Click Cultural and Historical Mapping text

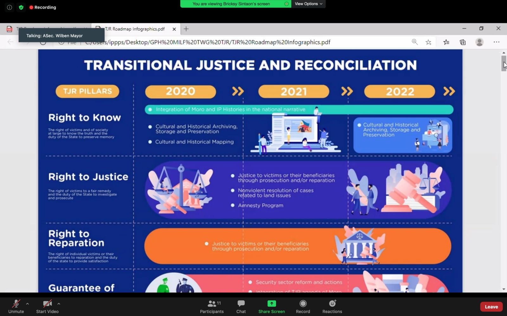coord(194,142)
